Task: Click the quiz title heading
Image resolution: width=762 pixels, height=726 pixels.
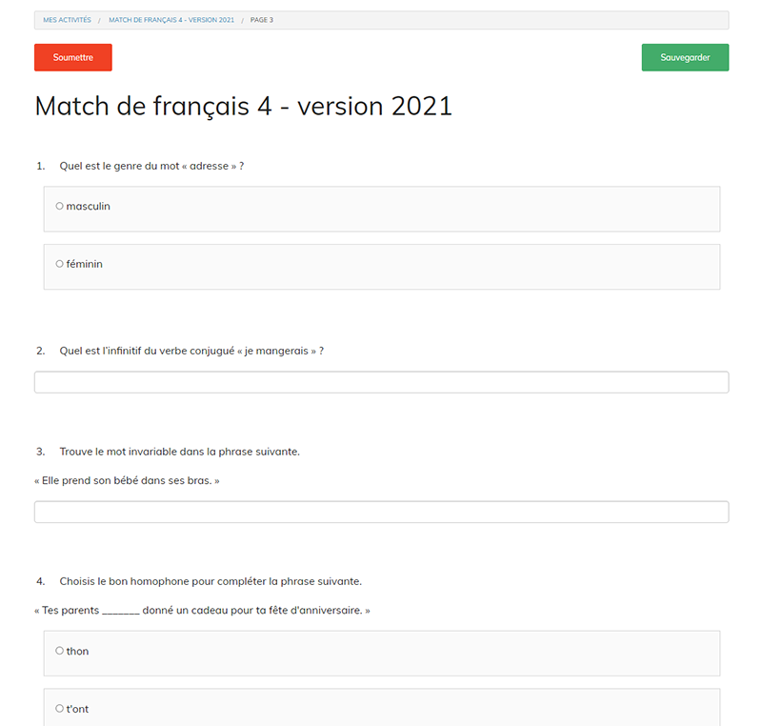Action: tap(243, 106)
